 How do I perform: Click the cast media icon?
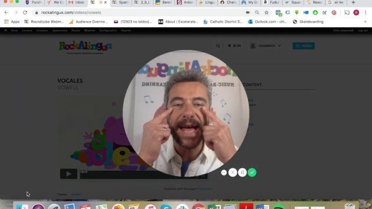click(x=347, y=13)
